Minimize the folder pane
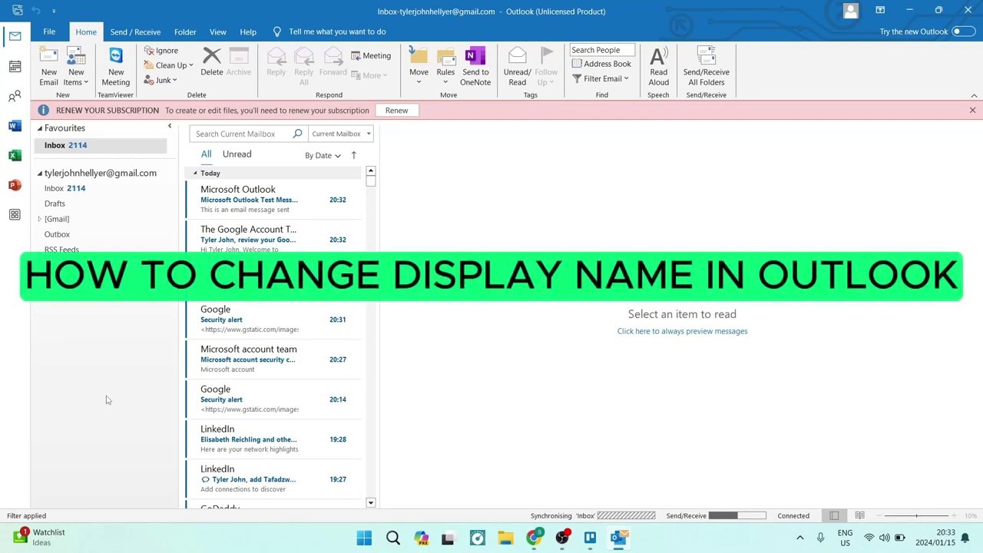983x553 pixels. 170,127
